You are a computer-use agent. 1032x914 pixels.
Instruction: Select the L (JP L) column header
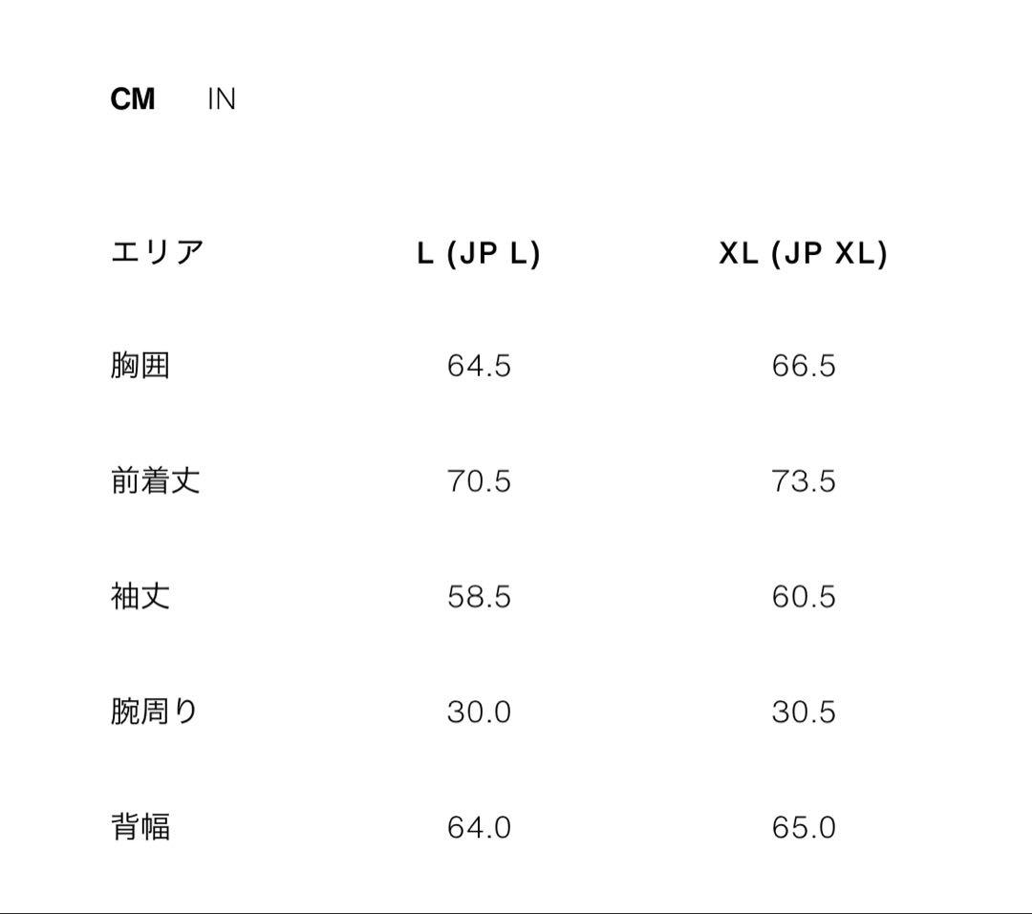pos(479,253)
